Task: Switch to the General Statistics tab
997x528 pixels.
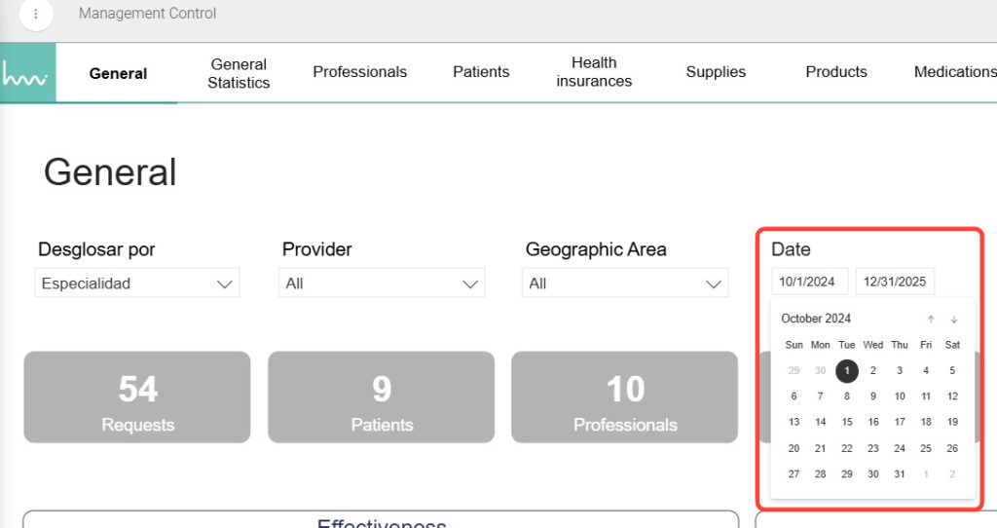Action: point(239,73)
